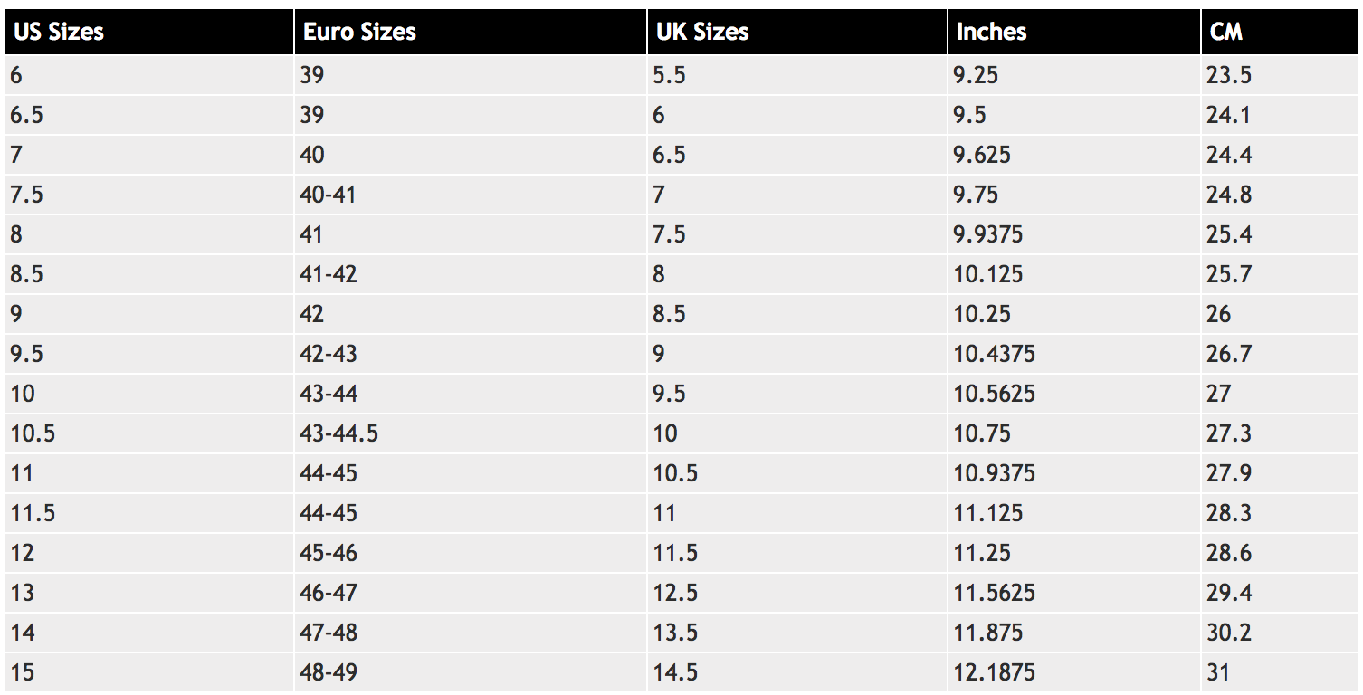This screenshot has height=695, width=1363.
Task: Select the 30.2 CM cell
Action: (x=1228, y=633)
